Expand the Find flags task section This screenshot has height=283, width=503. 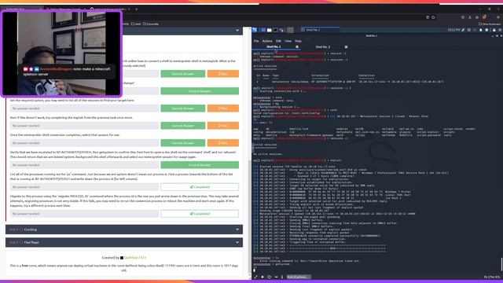click(124, 242)
